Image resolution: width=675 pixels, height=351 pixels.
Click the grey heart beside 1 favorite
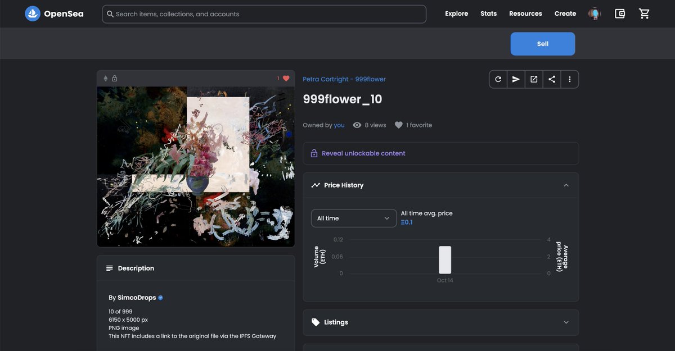click(399, 125)
